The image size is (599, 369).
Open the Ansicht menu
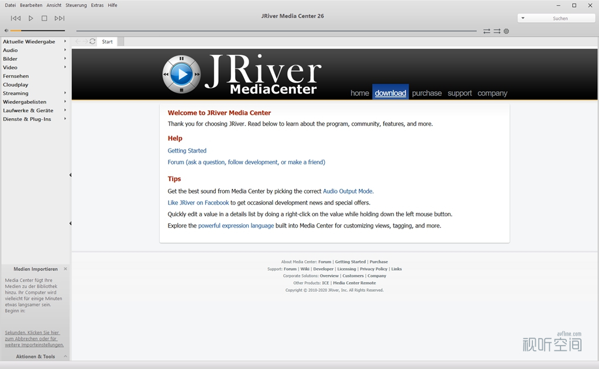tap(54, 5)
